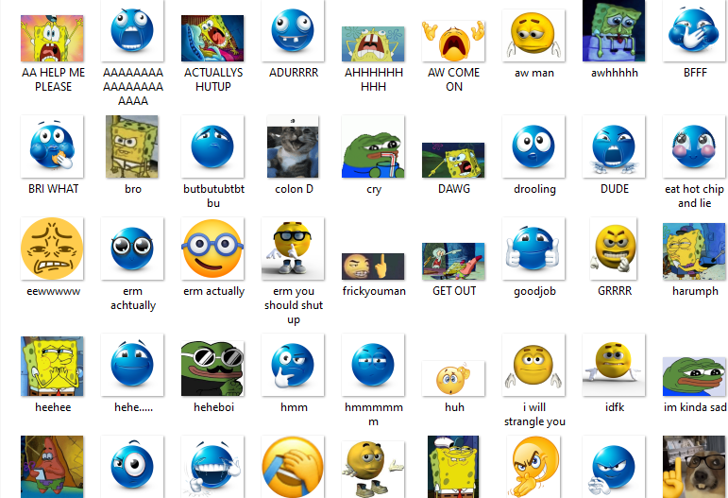
Task: Select the Patrick Star image in bottom row
Action: coord(52,467)
